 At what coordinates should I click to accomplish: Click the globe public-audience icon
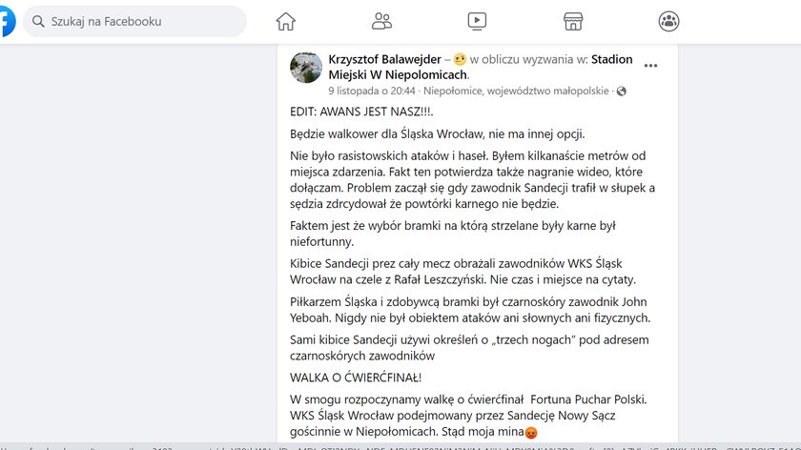(622, 92)
